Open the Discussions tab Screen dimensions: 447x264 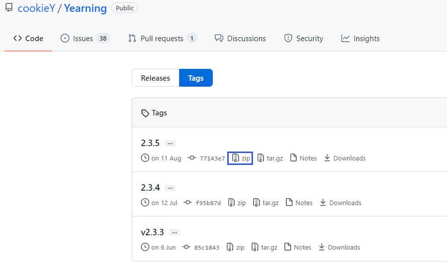point(240,39)
